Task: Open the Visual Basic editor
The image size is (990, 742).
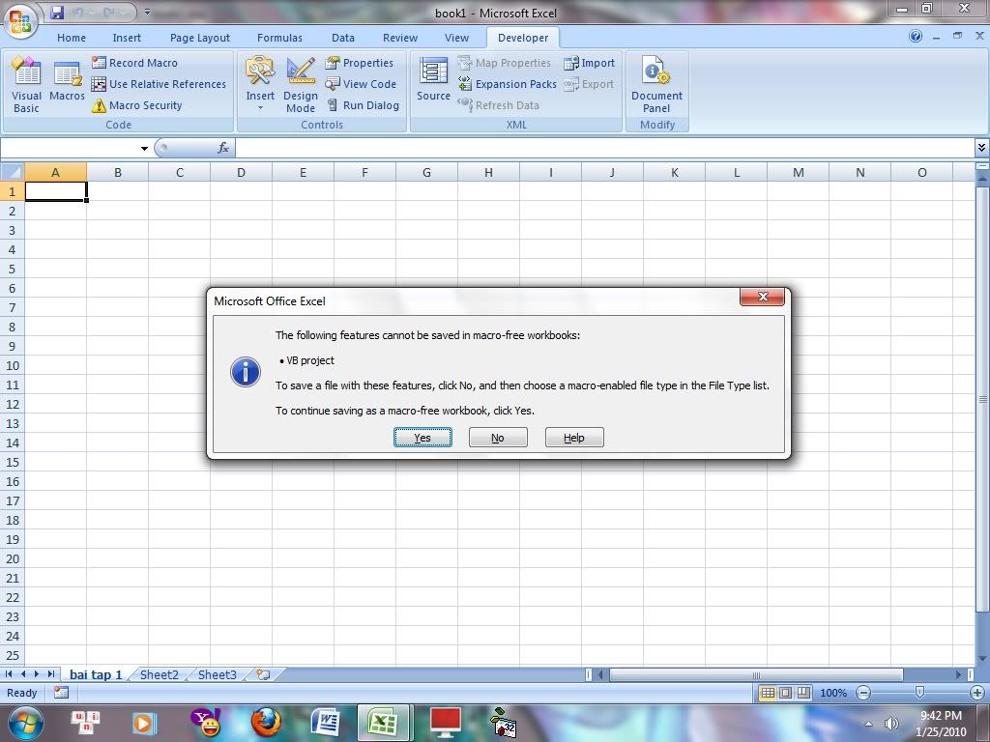Action: (x=26, y=84)
